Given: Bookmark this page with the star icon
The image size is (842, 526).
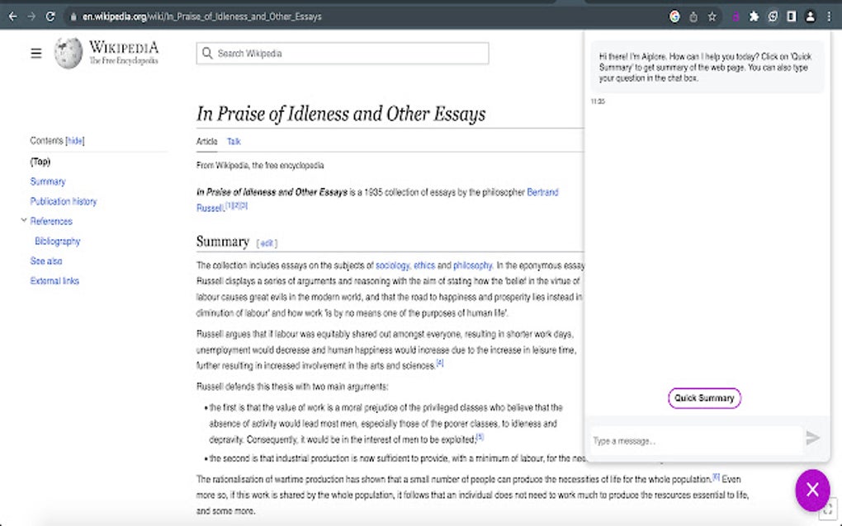Looking at the screenshot, I should [x=712, y=16].
